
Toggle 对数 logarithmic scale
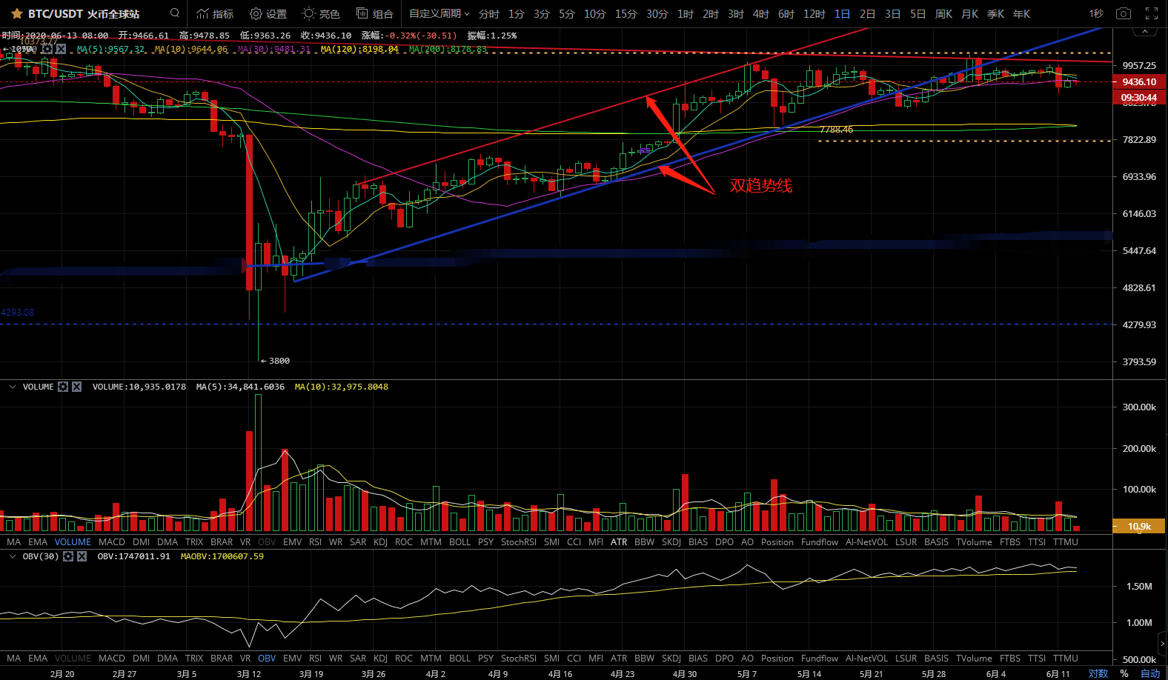pos(1098,673)
